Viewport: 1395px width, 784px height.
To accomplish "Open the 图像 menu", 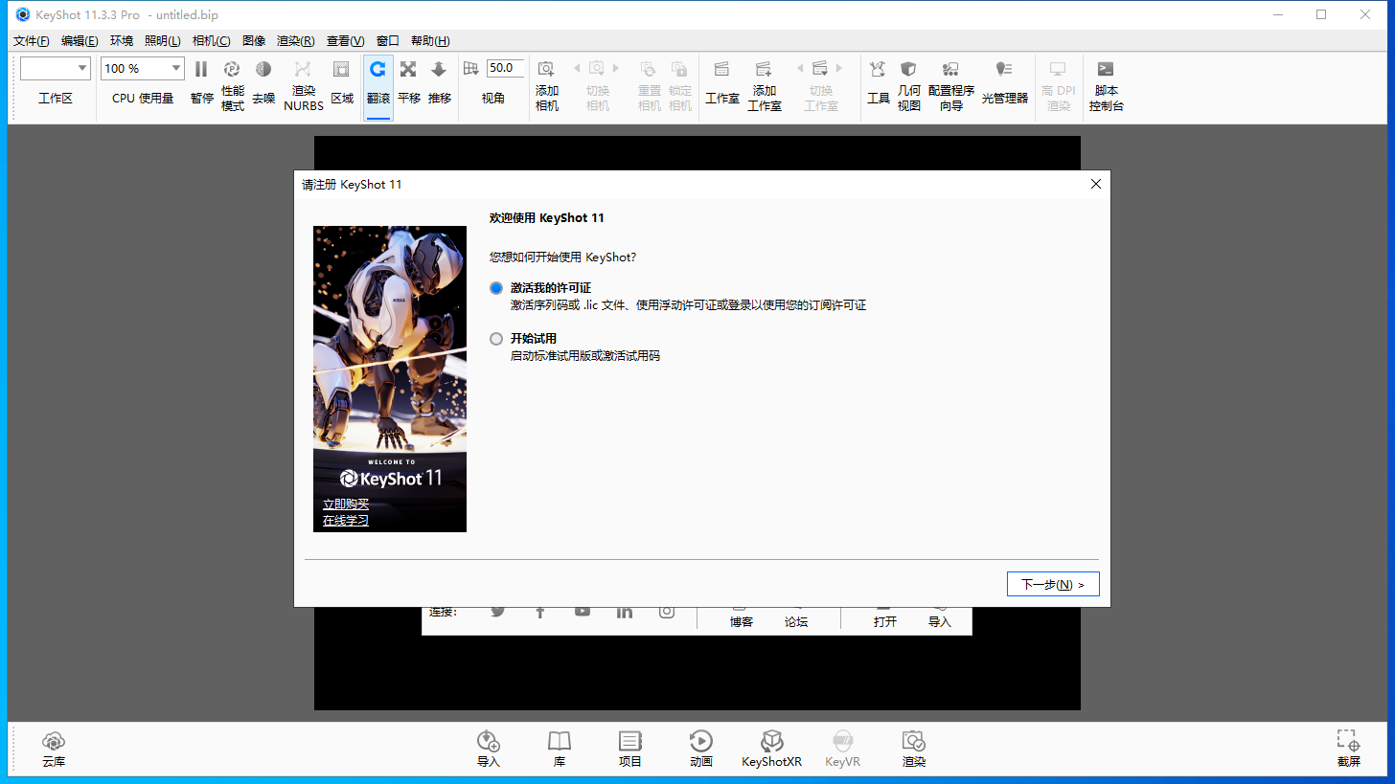I will [254, 41].
